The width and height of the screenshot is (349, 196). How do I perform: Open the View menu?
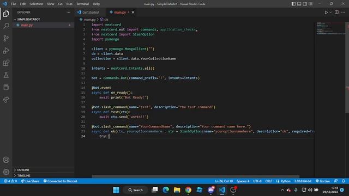pyautogui.click(x=51, y=4)
